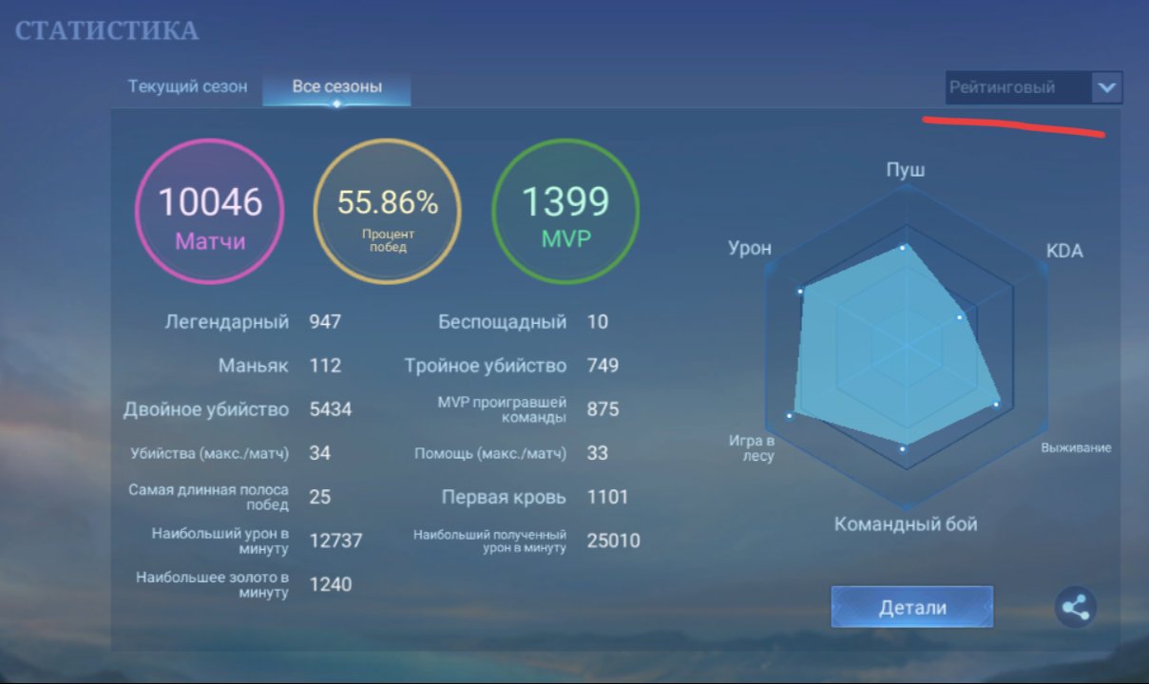
Task: Click the Пуш label on radar chart
Action: tap(905, 169)
